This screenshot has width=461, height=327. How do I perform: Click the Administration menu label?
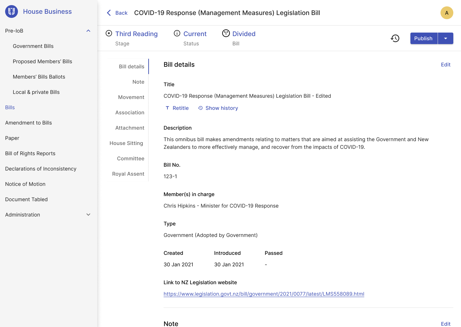tap(22, 215)
